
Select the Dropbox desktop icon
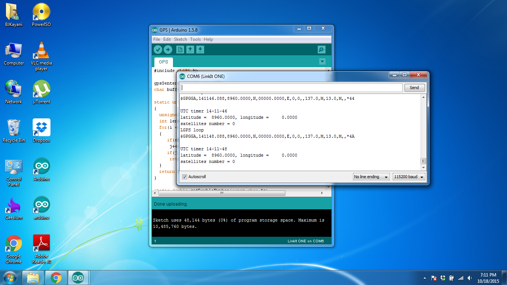coord(41,131)
